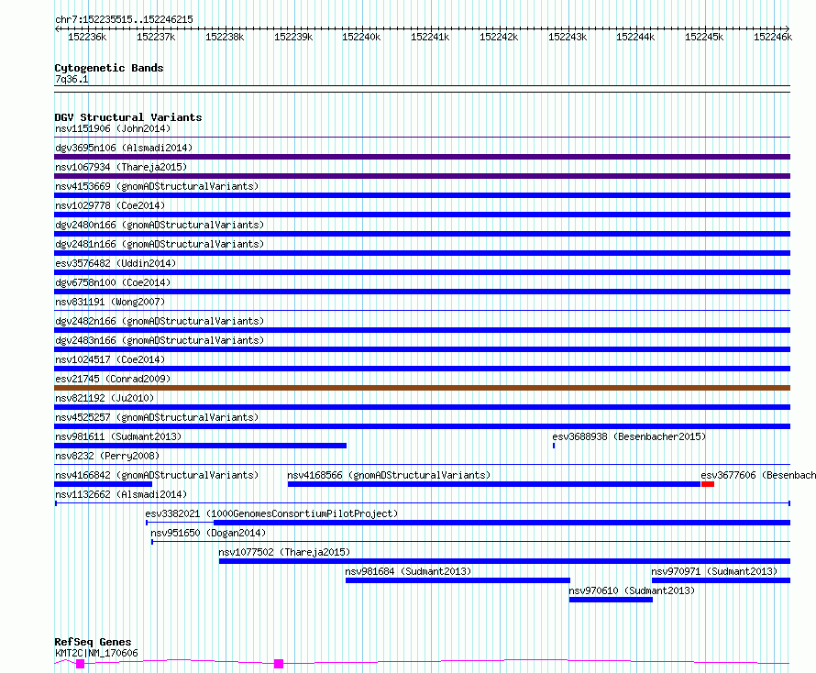Click the 7q36.1 cytogenetic band label
Image resolution: width=816 pixels, height=673 pixels.
point(72,79)
